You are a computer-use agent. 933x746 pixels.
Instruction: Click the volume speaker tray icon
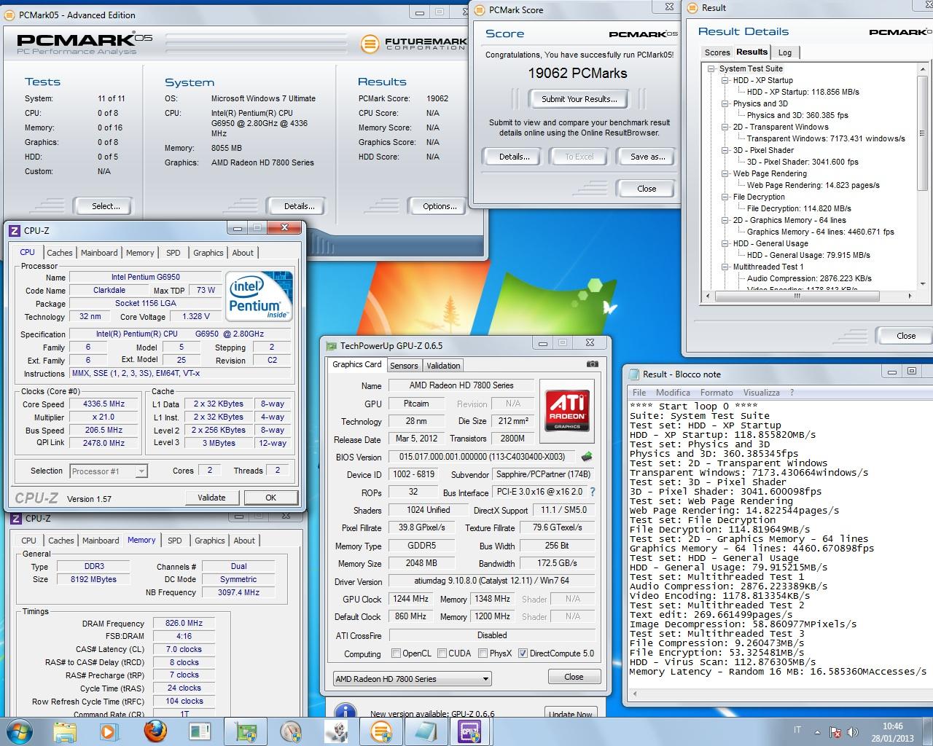tap(854, 732)
